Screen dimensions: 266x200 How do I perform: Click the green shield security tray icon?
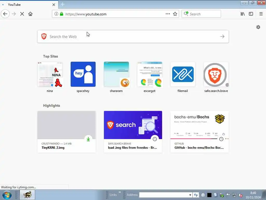[222, 195]
